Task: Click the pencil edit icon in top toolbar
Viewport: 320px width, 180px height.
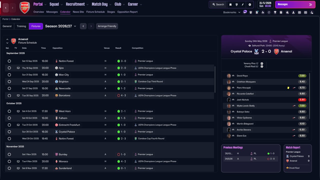Action: [x=243, y=4]
